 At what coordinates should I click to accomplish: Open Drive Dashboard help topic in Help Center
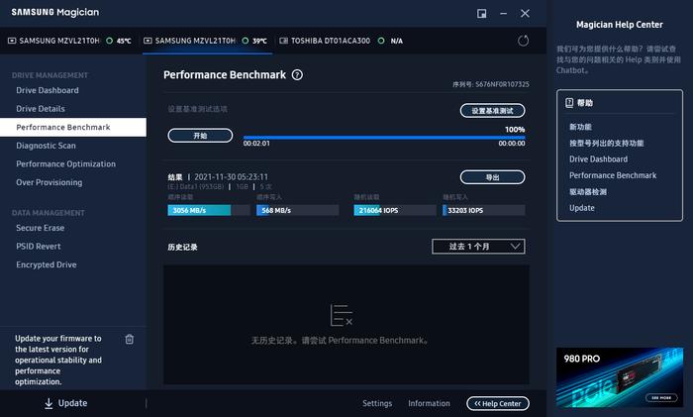click(598, 159)
